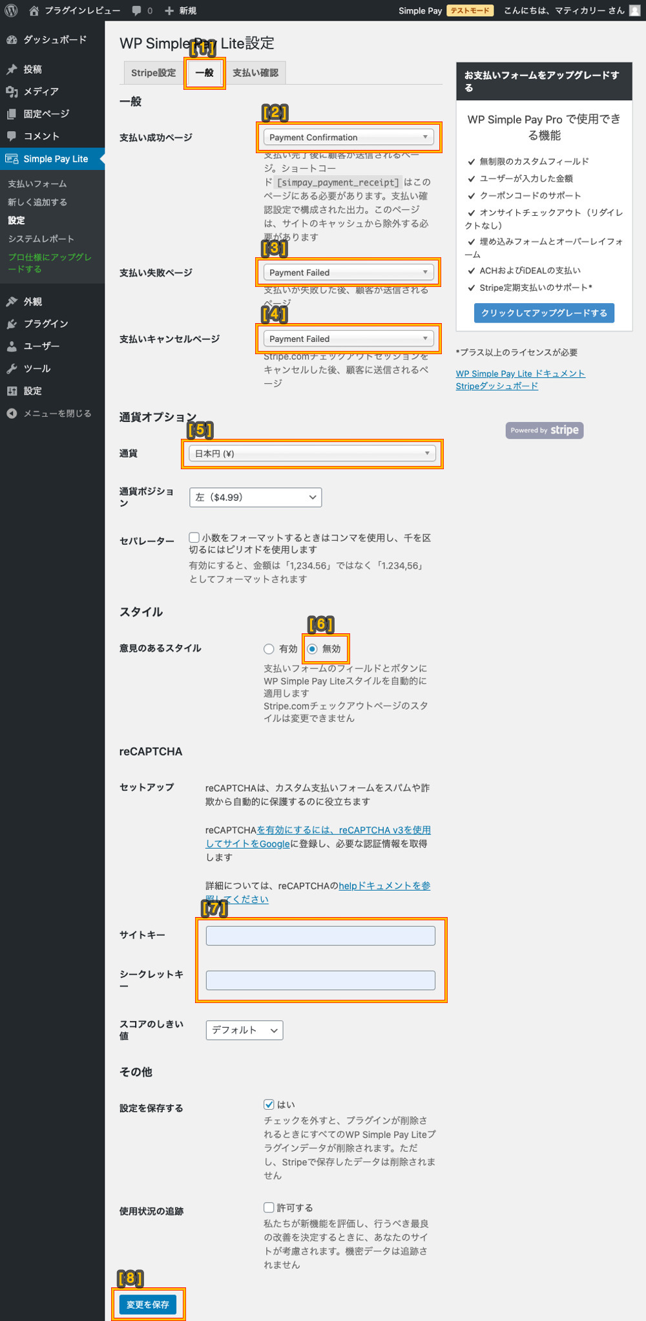Open 通貨 日本円 (¥) dropdown
Image resolution: width=646 pixels, height=1321 pixels.
[312, 454]
